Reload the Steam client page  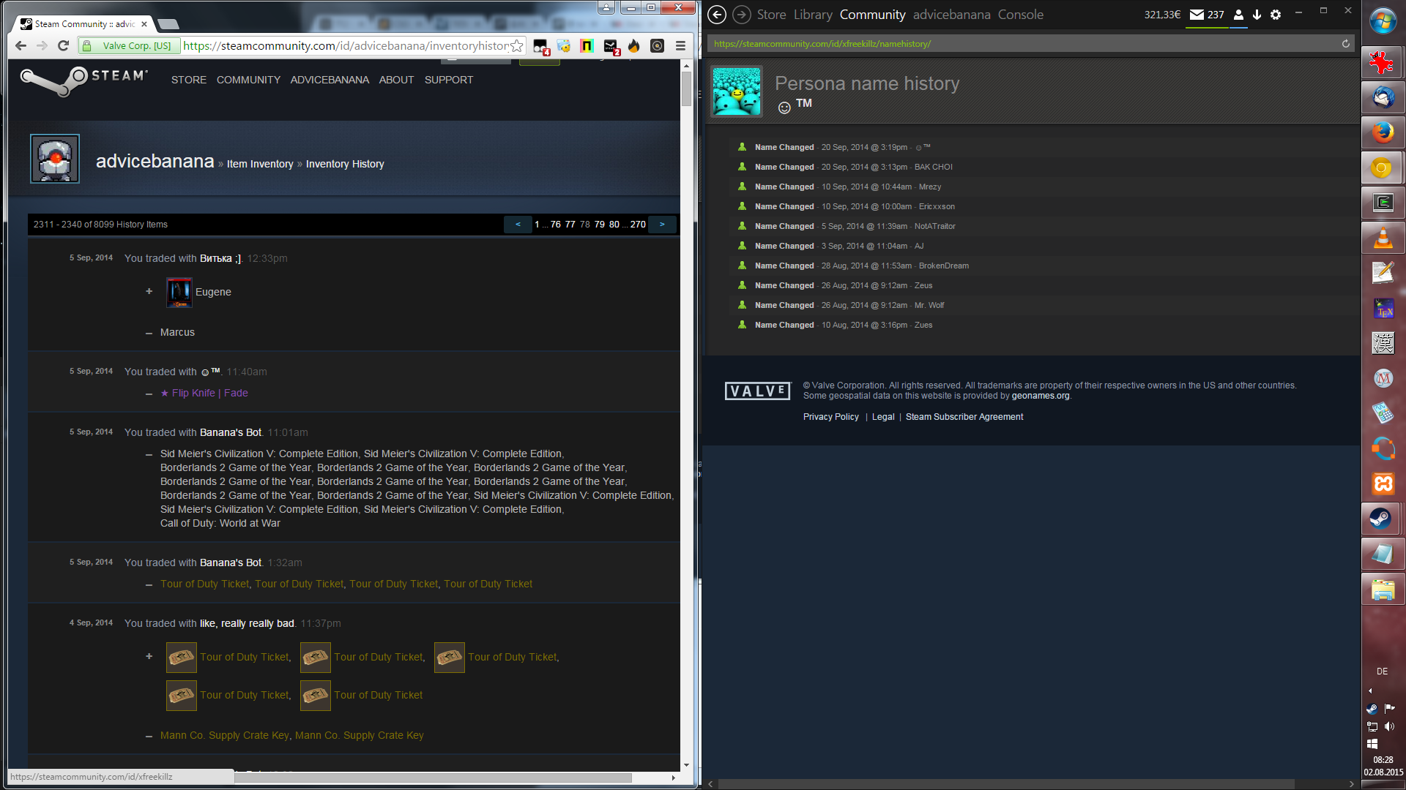(1345, 44)
